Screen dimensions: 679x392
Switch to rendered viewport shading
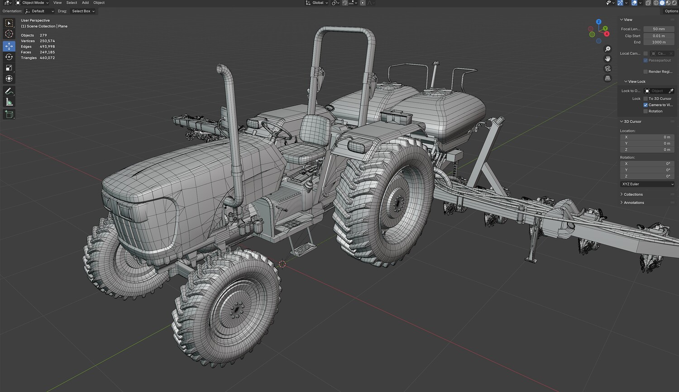[x=674, y=3]
